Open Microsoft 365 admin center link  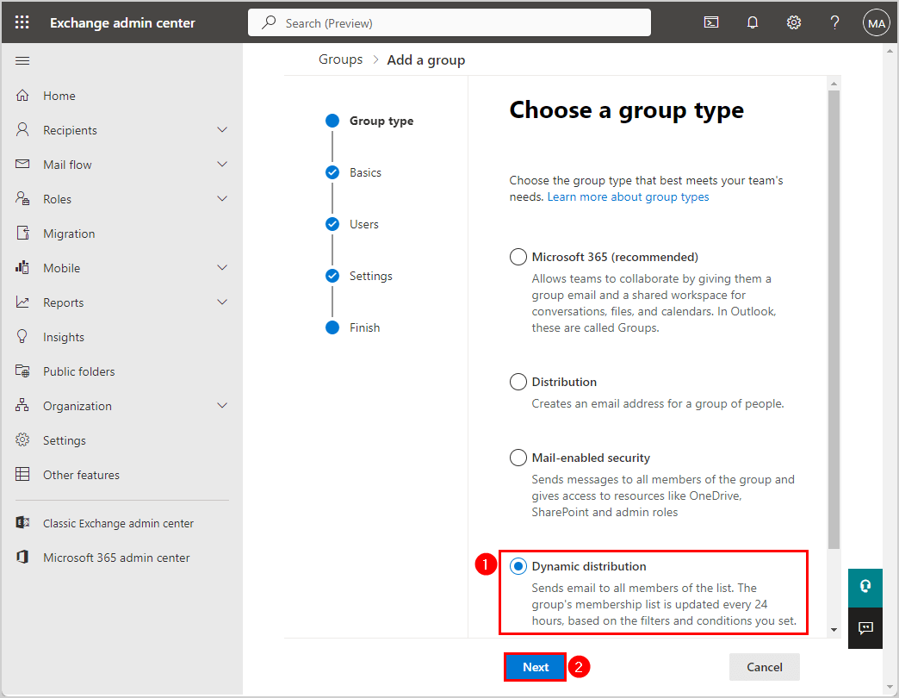click(x=116, y=558)
